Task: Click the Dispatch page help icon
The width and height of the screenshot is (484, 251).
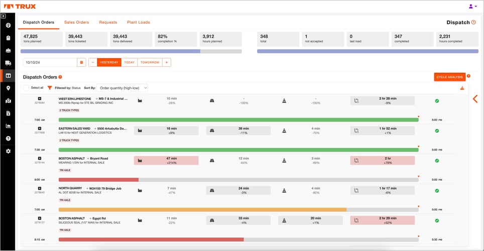Action: pyautogui.click(x=473, y=22)
